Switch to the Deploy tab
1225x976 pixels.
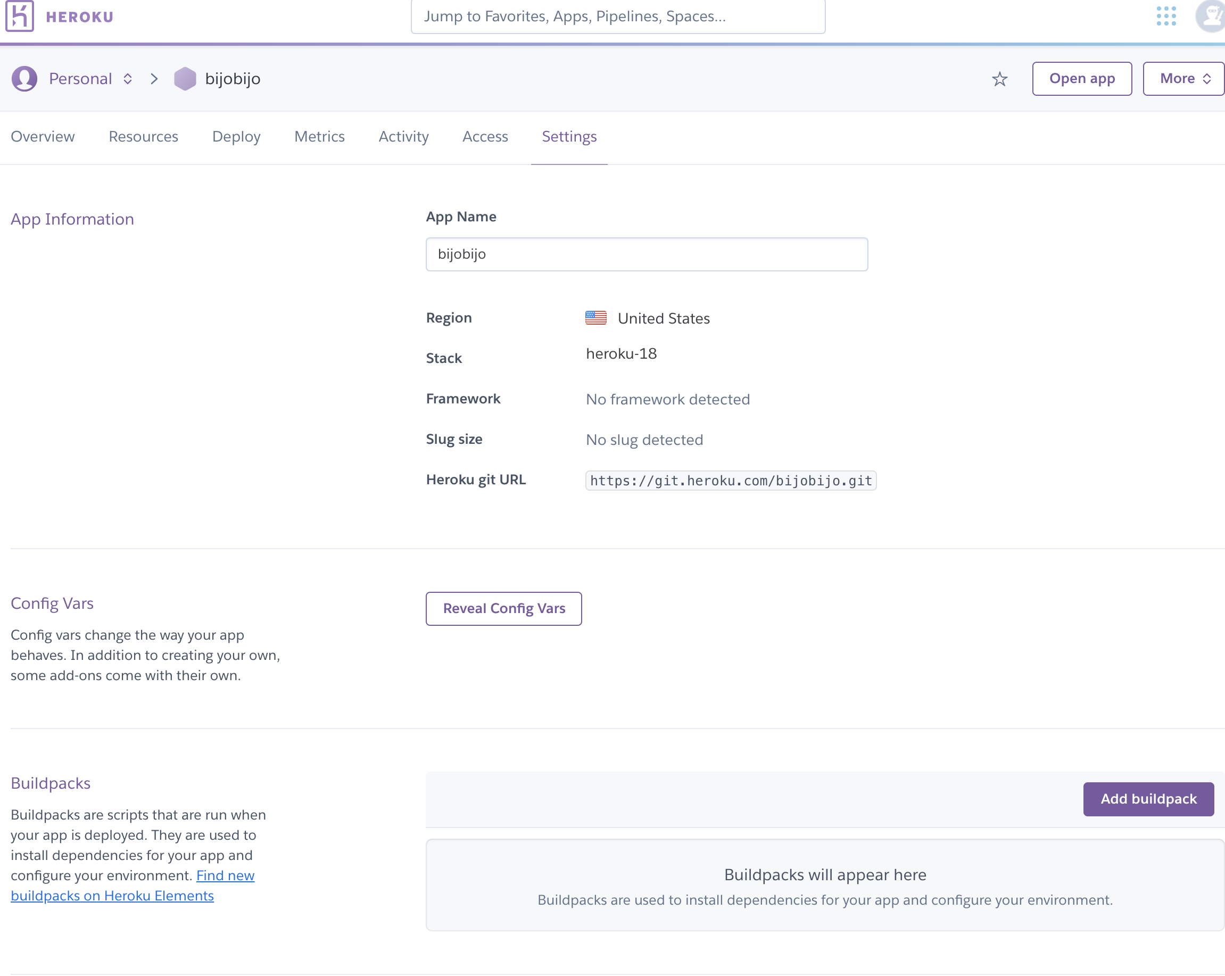click(x=237, y=137)
